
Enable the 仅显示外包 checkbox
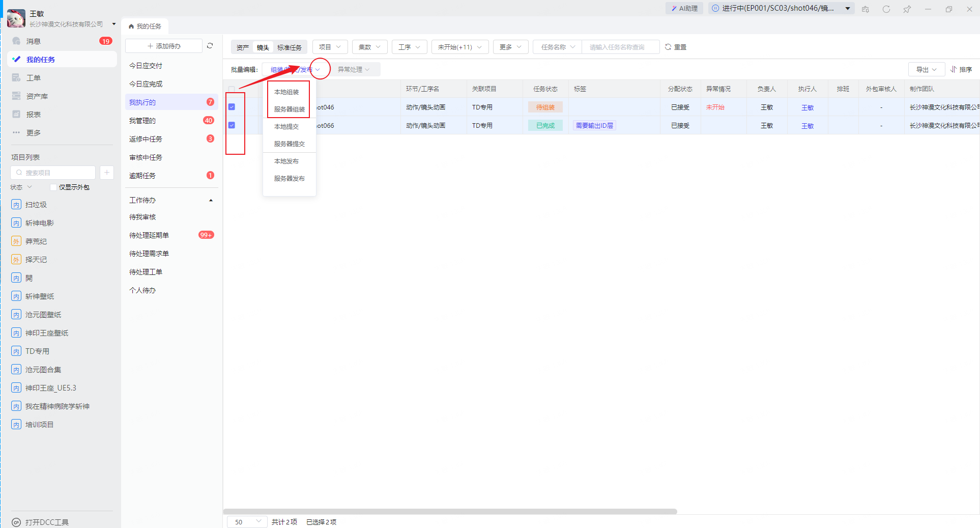pyautogui.click(x=53, y=187)
